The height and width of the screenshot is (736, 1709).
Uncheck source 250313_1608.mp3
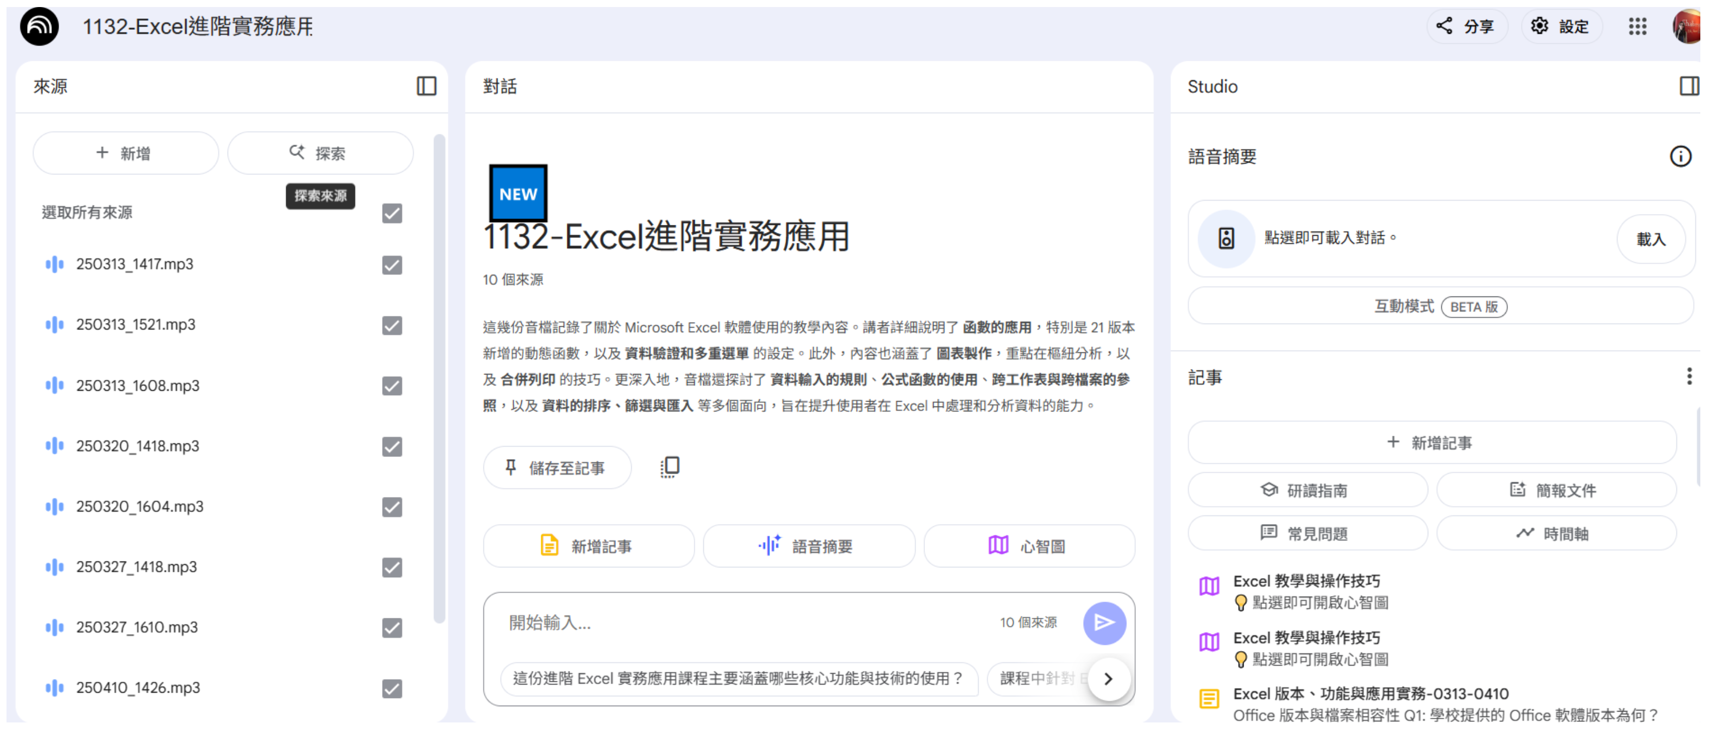click(391, 386)
